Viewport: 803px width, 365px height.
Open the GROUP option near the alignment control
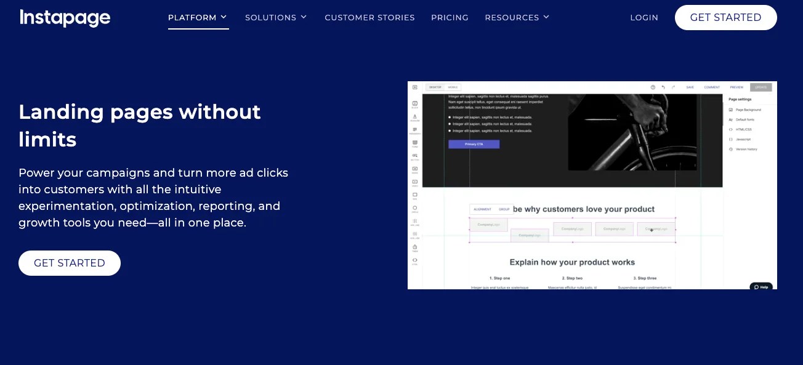pyautogui.click(x=504, y=209)
